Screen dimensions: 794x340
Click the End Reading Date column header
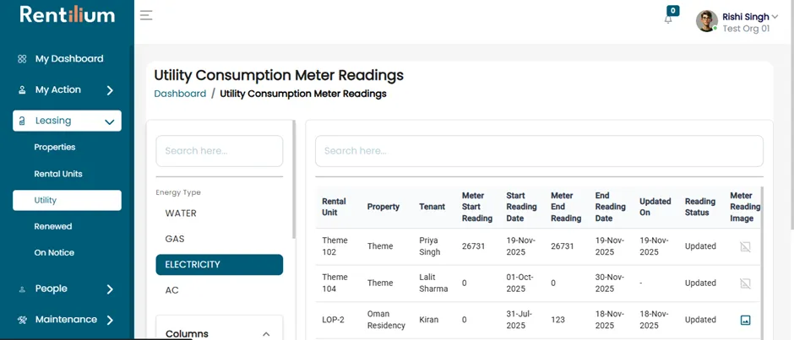click(610, 207)
